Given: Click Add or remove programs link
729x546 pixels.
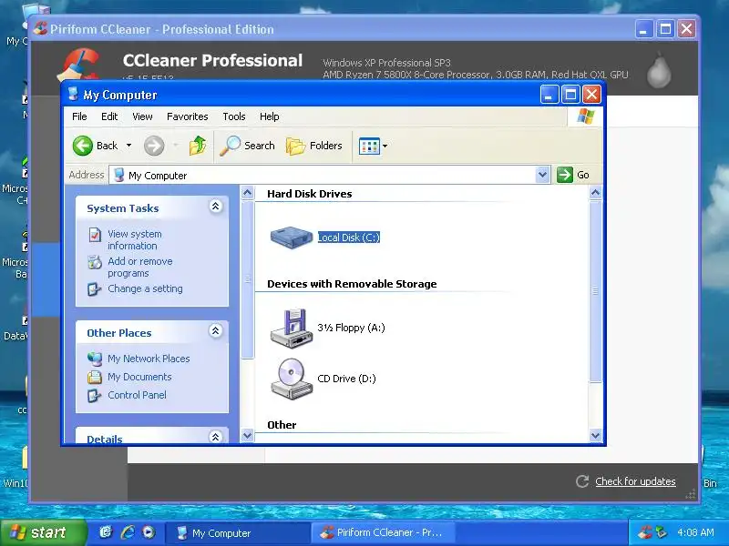Looking at the screenshot, I should coord(139,267).
